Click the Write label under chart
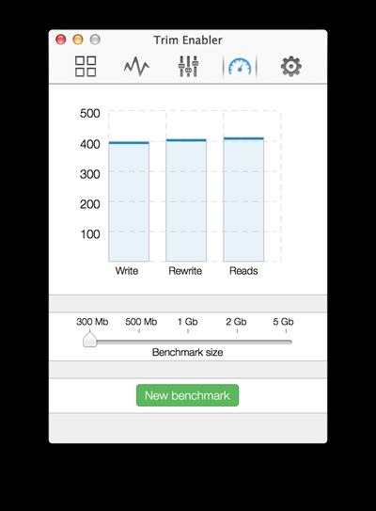 tap(127, 271)
